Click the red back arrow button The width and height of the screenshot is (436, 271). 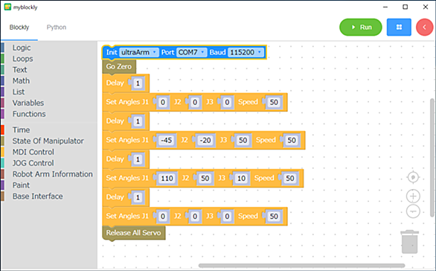(x=425, y=28)
